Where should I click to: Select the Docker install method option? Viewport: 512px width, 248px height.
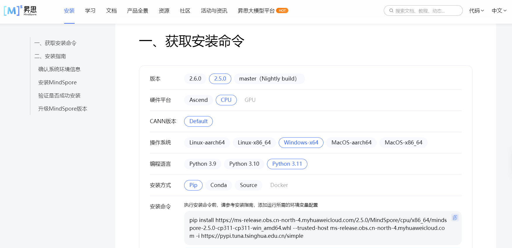[x=279, y=185]
